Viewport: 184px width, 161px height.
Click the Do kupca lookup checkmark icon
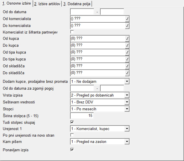pyautogui.click(x=127, y=46)
